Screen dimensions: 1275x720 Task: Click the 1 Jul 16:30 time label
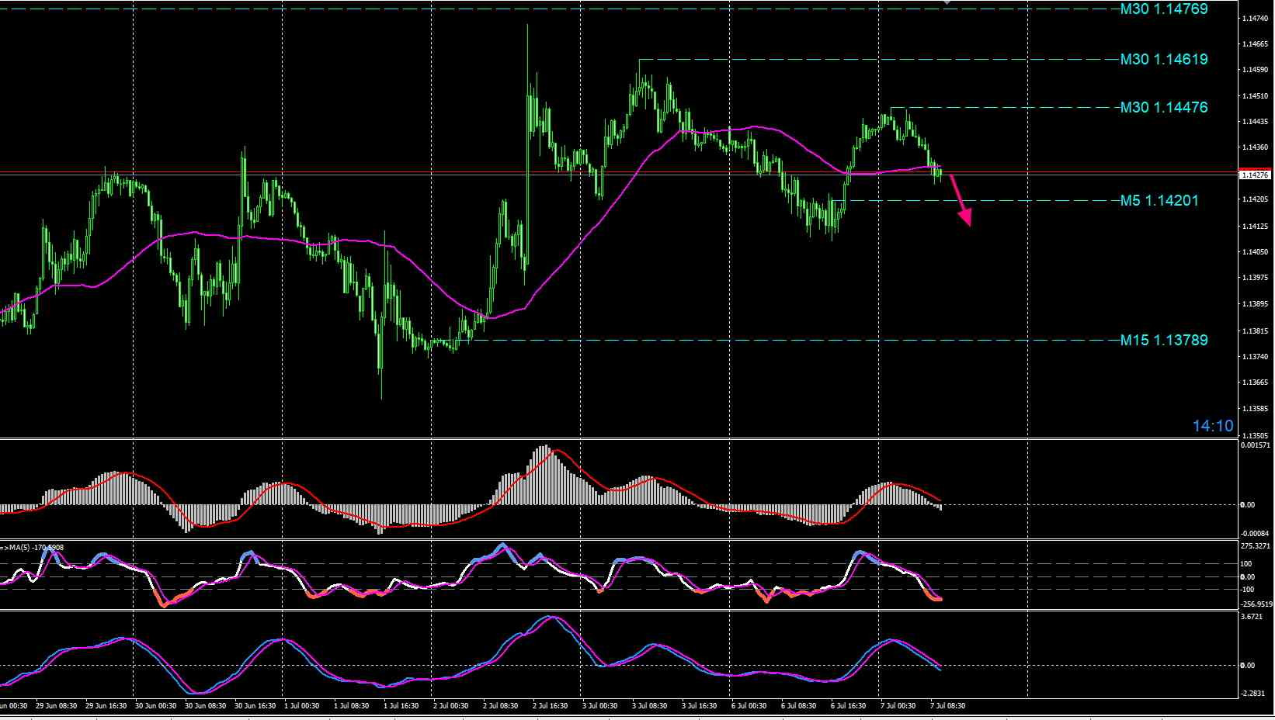[x=401, y=706]
